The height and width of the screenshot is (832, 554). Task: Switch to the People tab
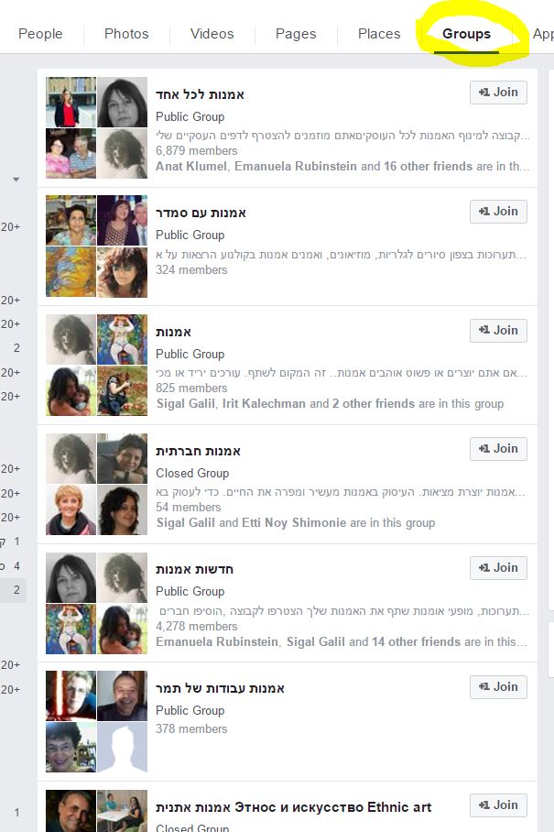tap(40, 34)
